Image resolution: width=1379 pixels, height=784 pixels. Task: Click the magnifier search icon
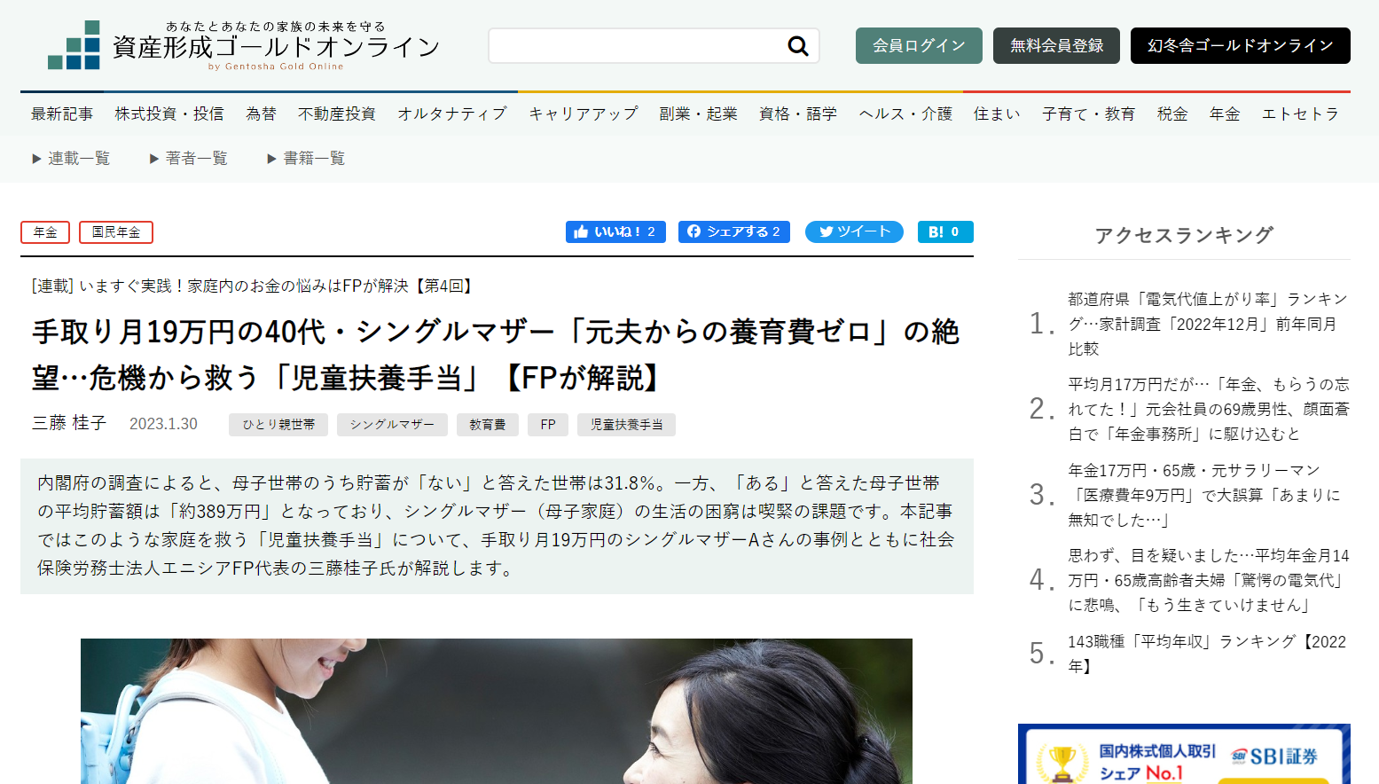tap(798, 46)
